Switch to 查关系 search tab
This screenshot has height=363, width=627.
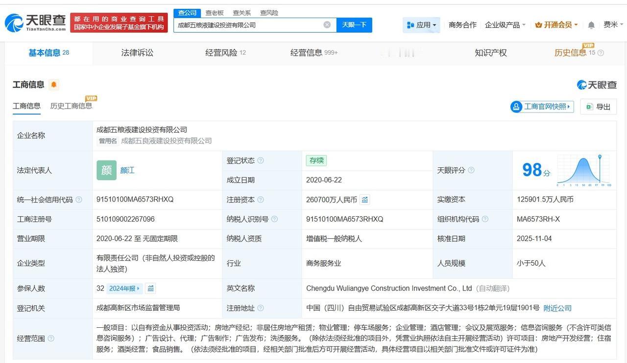click(x=241, y=13)
